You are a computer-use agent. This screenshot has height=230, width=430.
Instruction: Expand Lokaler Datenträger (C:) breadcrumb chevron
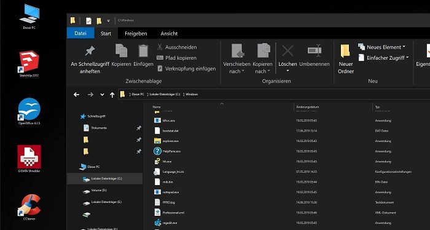coord(184,95)
